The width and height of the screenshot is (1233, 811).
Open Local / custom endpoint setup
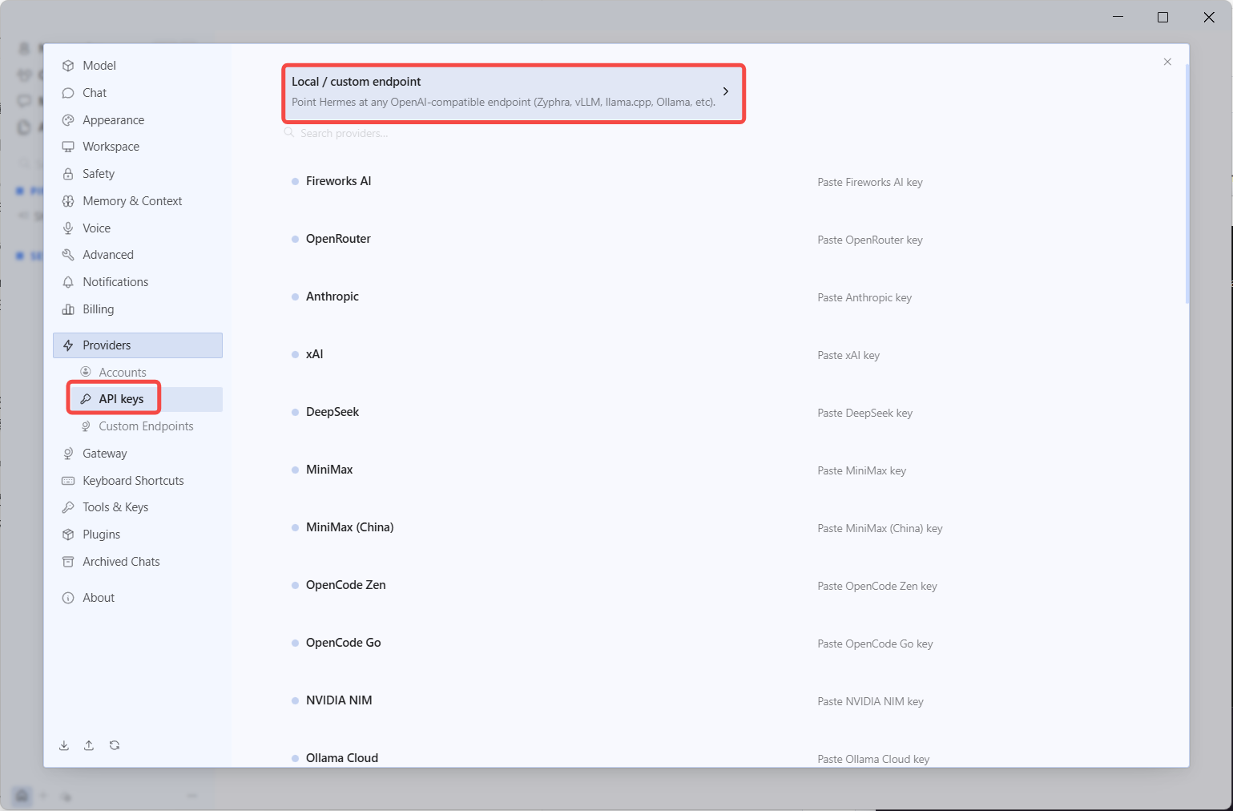(x=514, y=93)
